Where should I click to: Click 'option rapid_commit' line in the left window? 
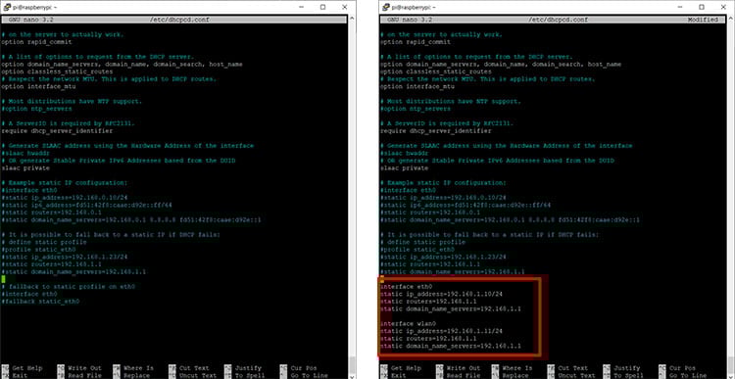click(36, 42)
